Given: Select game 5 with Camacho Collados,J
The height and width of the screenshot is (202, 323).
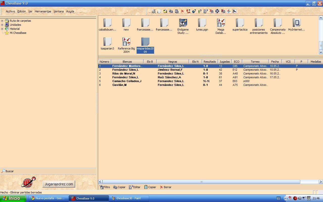Looking at the screenshot, I should tap(210, 81).
